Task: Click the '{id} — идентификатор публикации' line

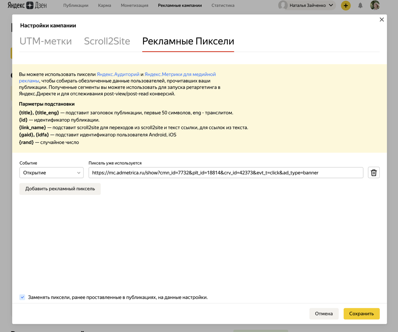Action: (59, 120)
